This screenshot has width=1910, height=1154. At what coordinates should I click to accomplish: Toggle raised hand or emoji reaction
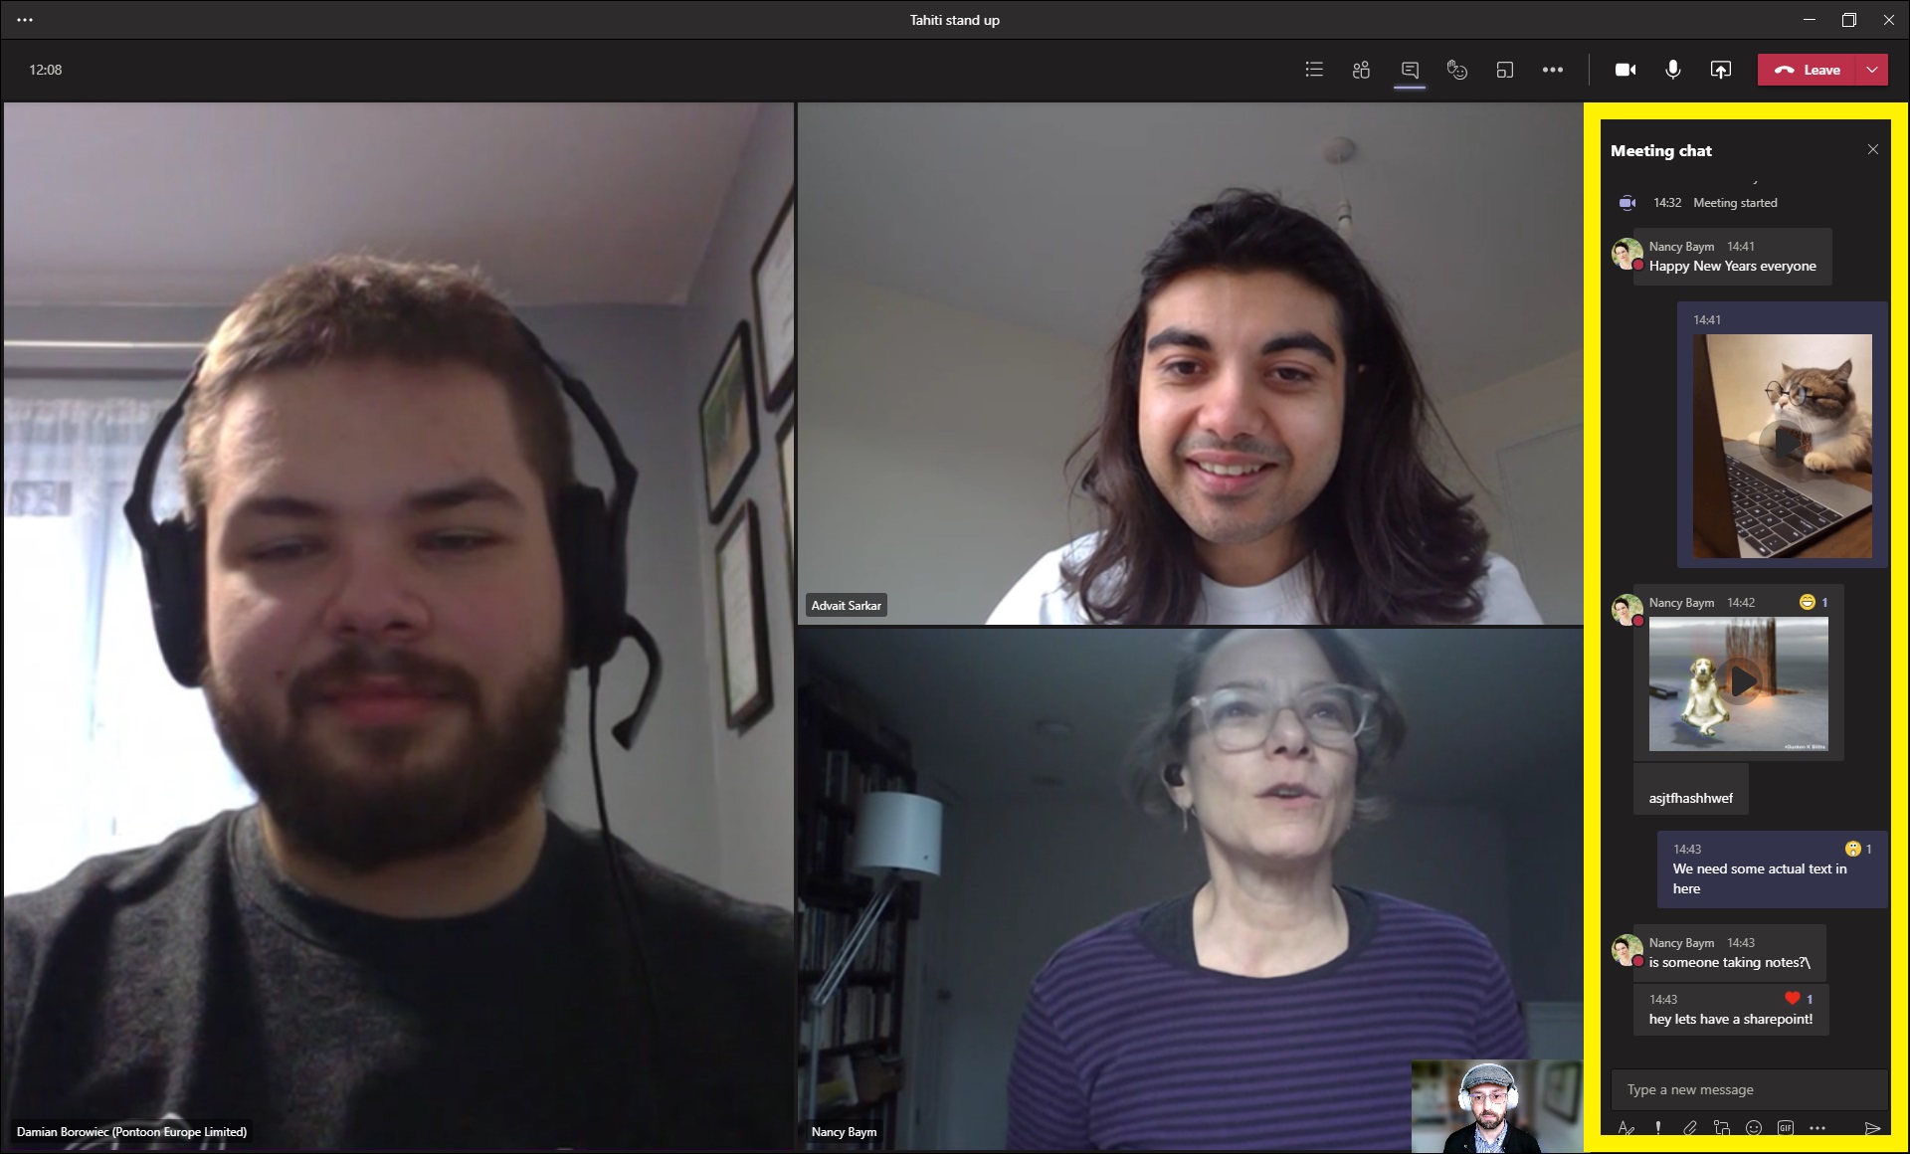pos(1455,70)
